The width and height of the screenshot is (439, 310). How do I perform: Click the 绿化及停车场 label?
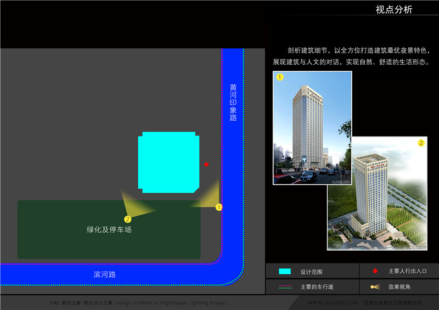tap(109, 229)
